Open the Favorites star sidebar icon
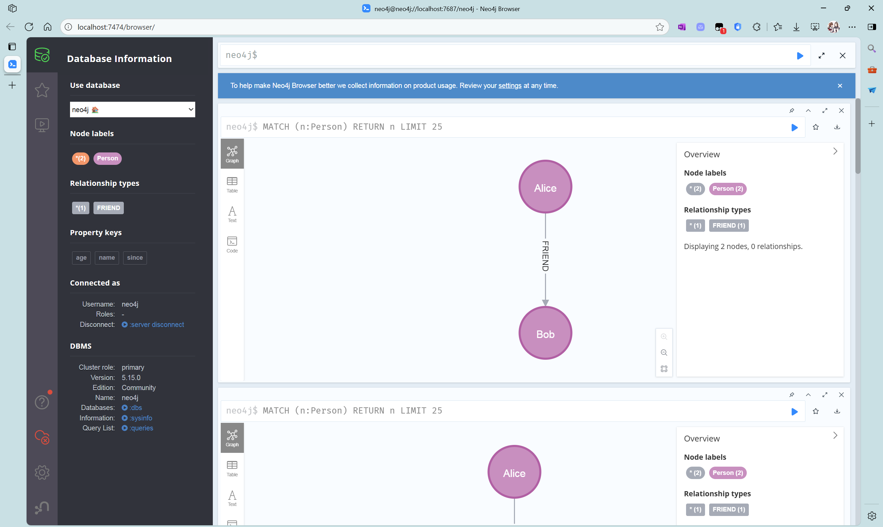Viewport: 883px width, 527px height. (x=42, y=90)
